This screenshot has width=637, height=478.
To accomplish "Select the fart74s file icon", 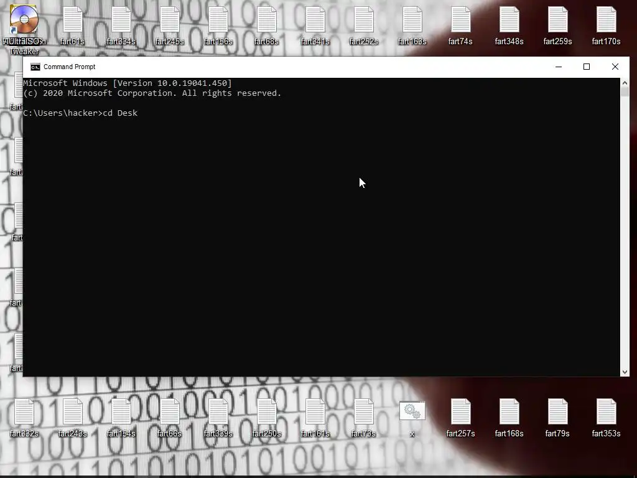I will click(x=461, y=19).
